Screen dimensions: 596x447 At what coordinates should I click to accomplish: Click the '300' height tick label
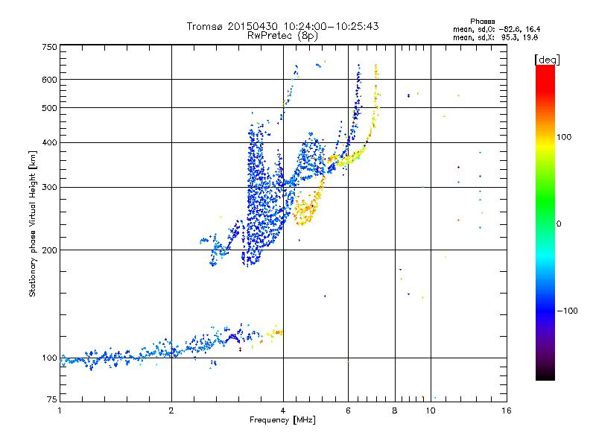(x=50, y=188)
